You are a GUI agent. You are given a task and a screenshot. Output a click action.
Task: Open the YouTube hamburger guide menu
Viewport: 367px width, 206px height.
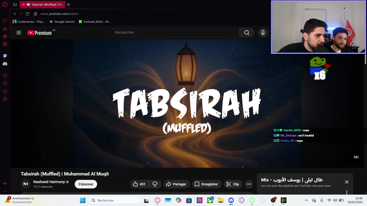[x=19, y=33]
